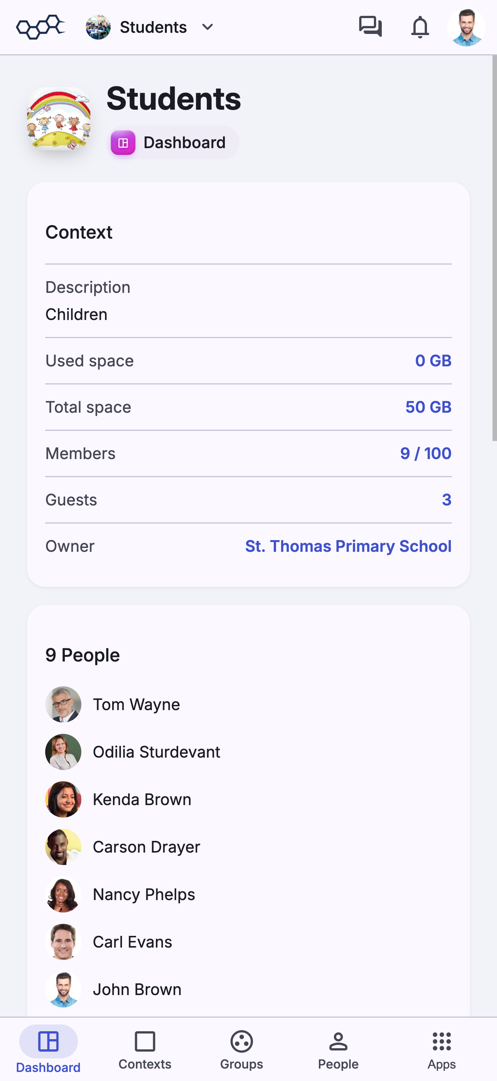Image resolution: width=497 pixels, height=1081 pixels.
Task: Click the vertical page scrollbar
Action: click(494, 248)
